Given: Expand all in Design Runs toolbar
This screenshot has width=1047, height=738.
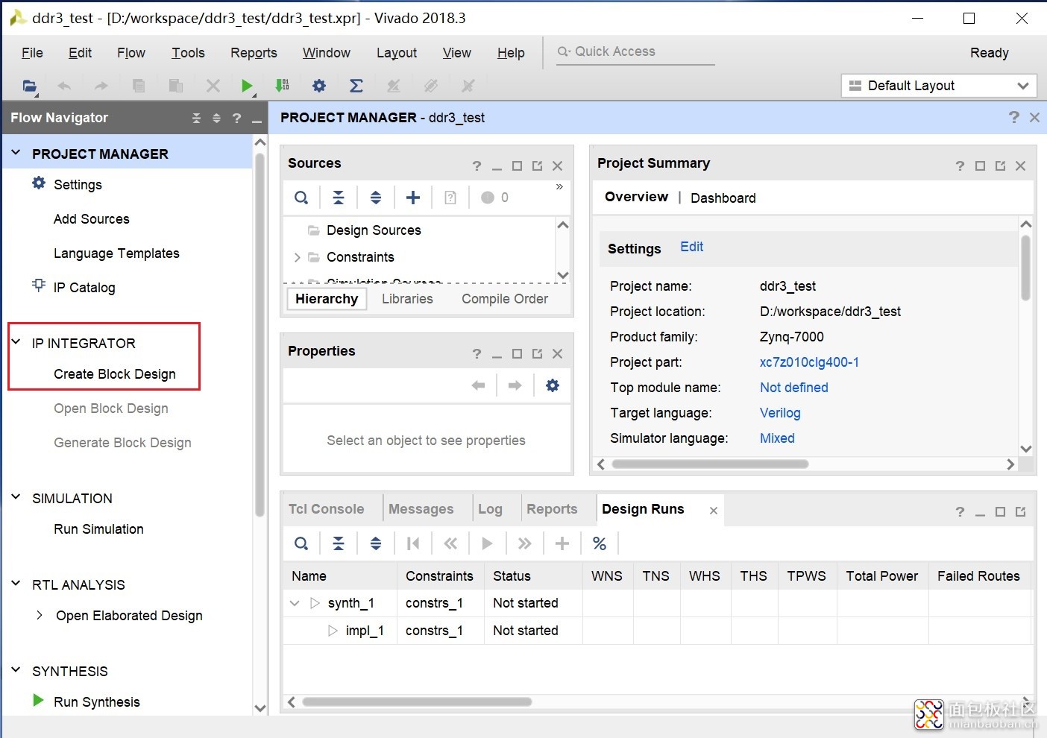Looking at the screenshot, I should pyautogui.click(x=376, y=543).
